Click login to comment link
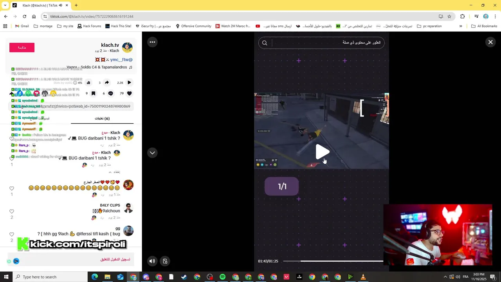 click(x=115, y=259)
